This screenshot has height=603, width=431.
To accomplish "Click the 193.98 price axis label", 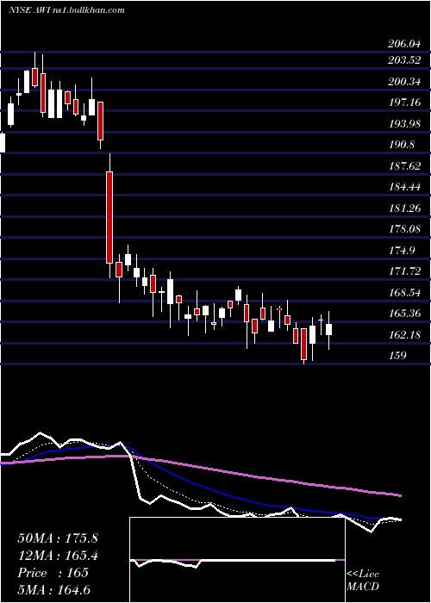I will [404, 124].
